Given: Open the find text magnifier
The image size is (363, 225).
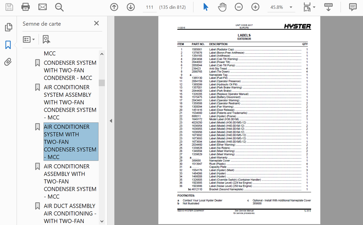Looking at the screenshot, I should click(59, 7).
